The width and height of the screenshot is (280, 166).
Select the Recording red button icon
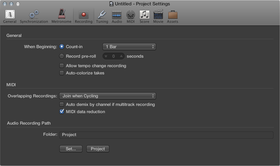click(x=83, y=15)
